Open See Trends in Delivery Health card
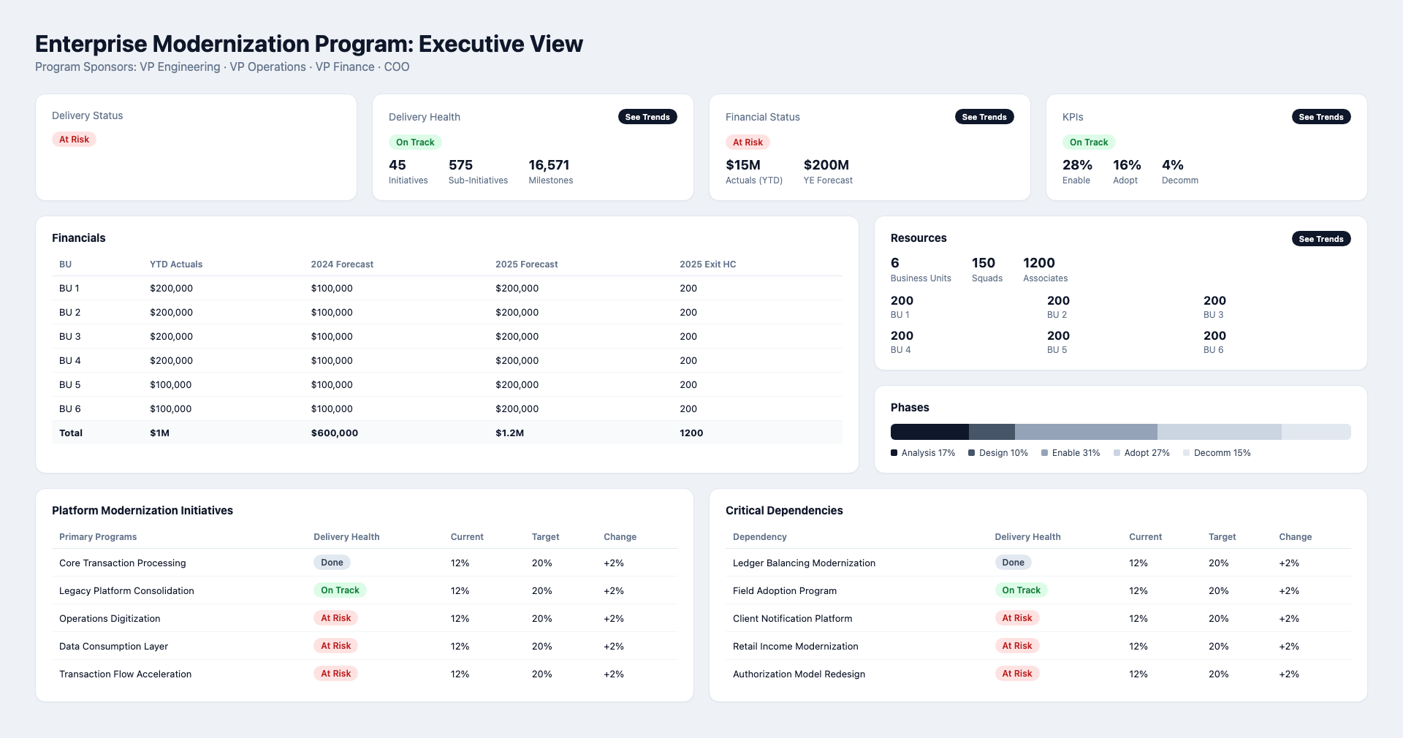The image size is (1403, 738). click(x=647, y=117)
